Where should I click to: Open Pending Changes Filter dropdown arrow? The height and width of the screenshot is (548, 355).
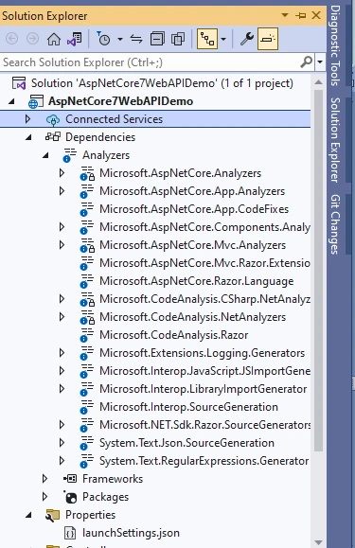120,39
